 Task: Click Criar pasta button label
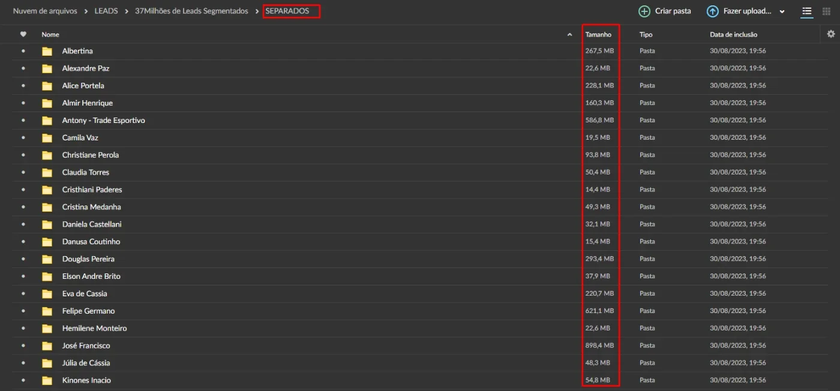[673, 11]
